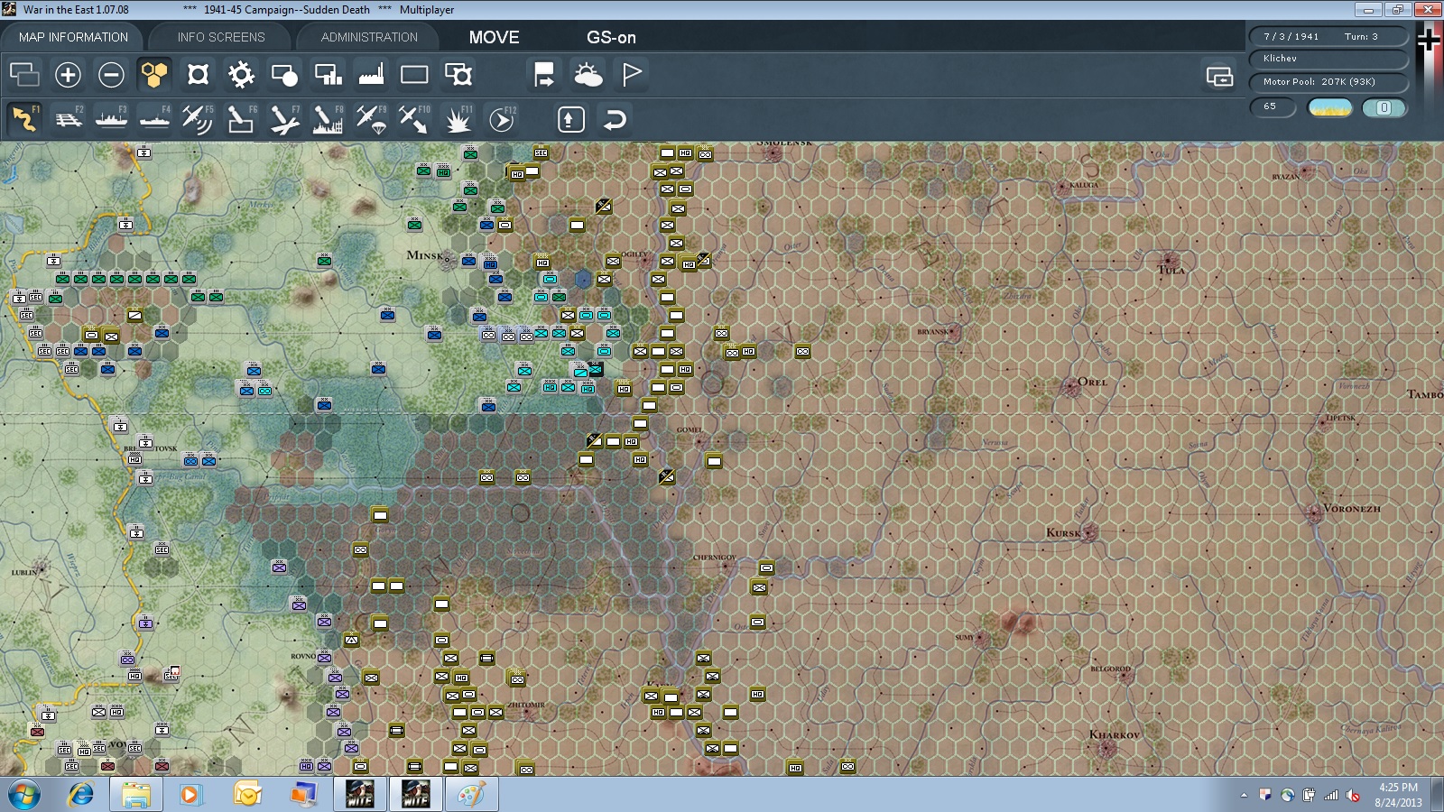Select the F3 naval transport mode
This screenshot has width=1444, height=812.
111,119
